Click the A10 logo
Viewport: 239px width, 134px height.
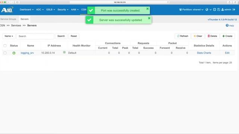pyautogui.click(x=7, y=10)
